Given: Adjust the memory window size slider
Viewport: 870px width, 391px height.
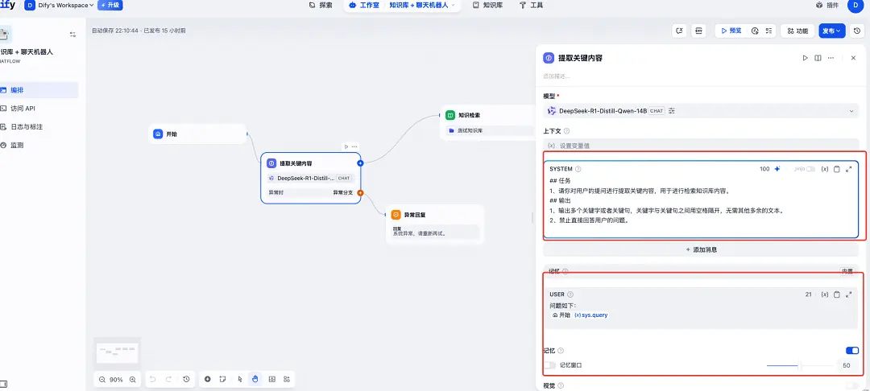Looking at the screenshot, I should tap(799, 365).
